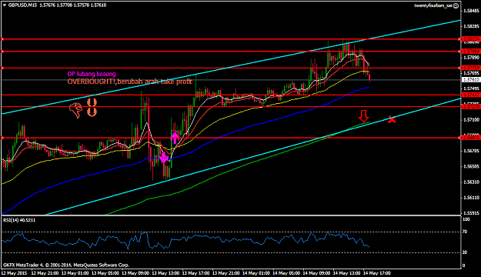Click the 1.57759 red price tag

pos(471,68)
